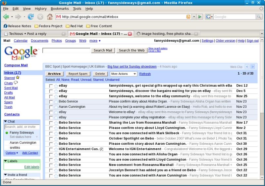Click the Google search engine icon

click(208, 17)
